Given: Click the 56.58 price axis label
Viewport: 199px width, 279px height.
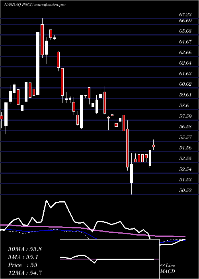Looking at the screenshot, I should 185,127.
